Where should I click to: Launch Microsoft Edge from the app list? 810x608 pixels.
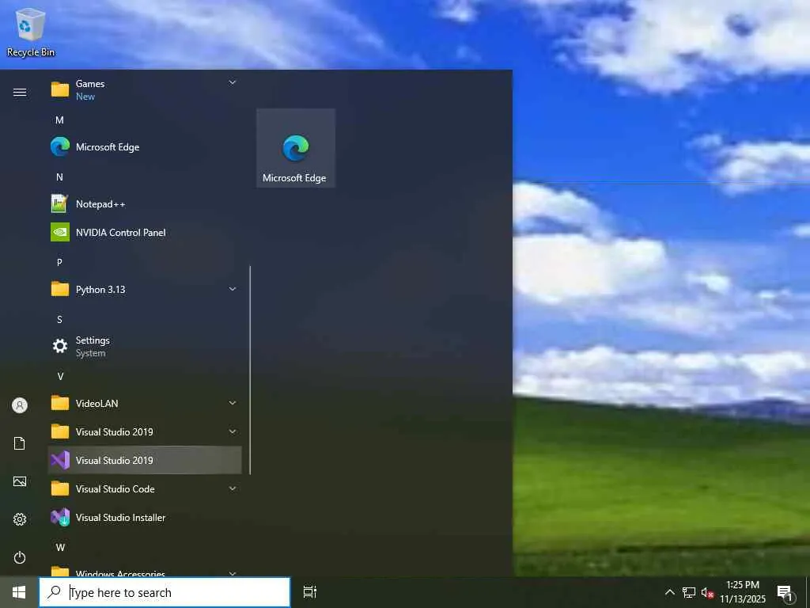tap(144, 146)
